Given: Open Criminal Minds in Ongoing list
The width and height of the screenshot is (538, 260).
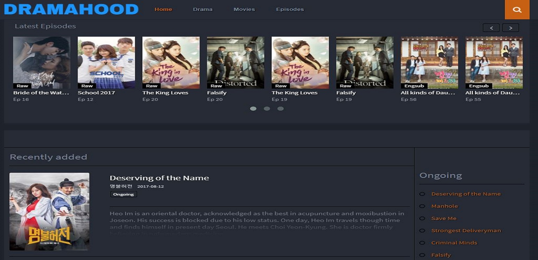Looking at the screenshot, I should (454, 243).
